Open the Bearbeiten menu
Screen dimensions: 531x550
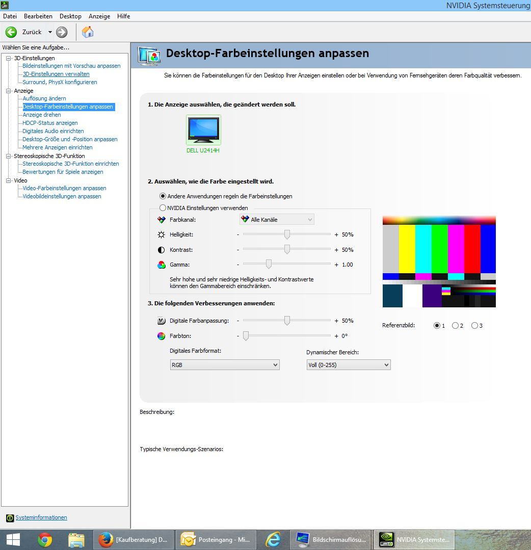[38, 16]
